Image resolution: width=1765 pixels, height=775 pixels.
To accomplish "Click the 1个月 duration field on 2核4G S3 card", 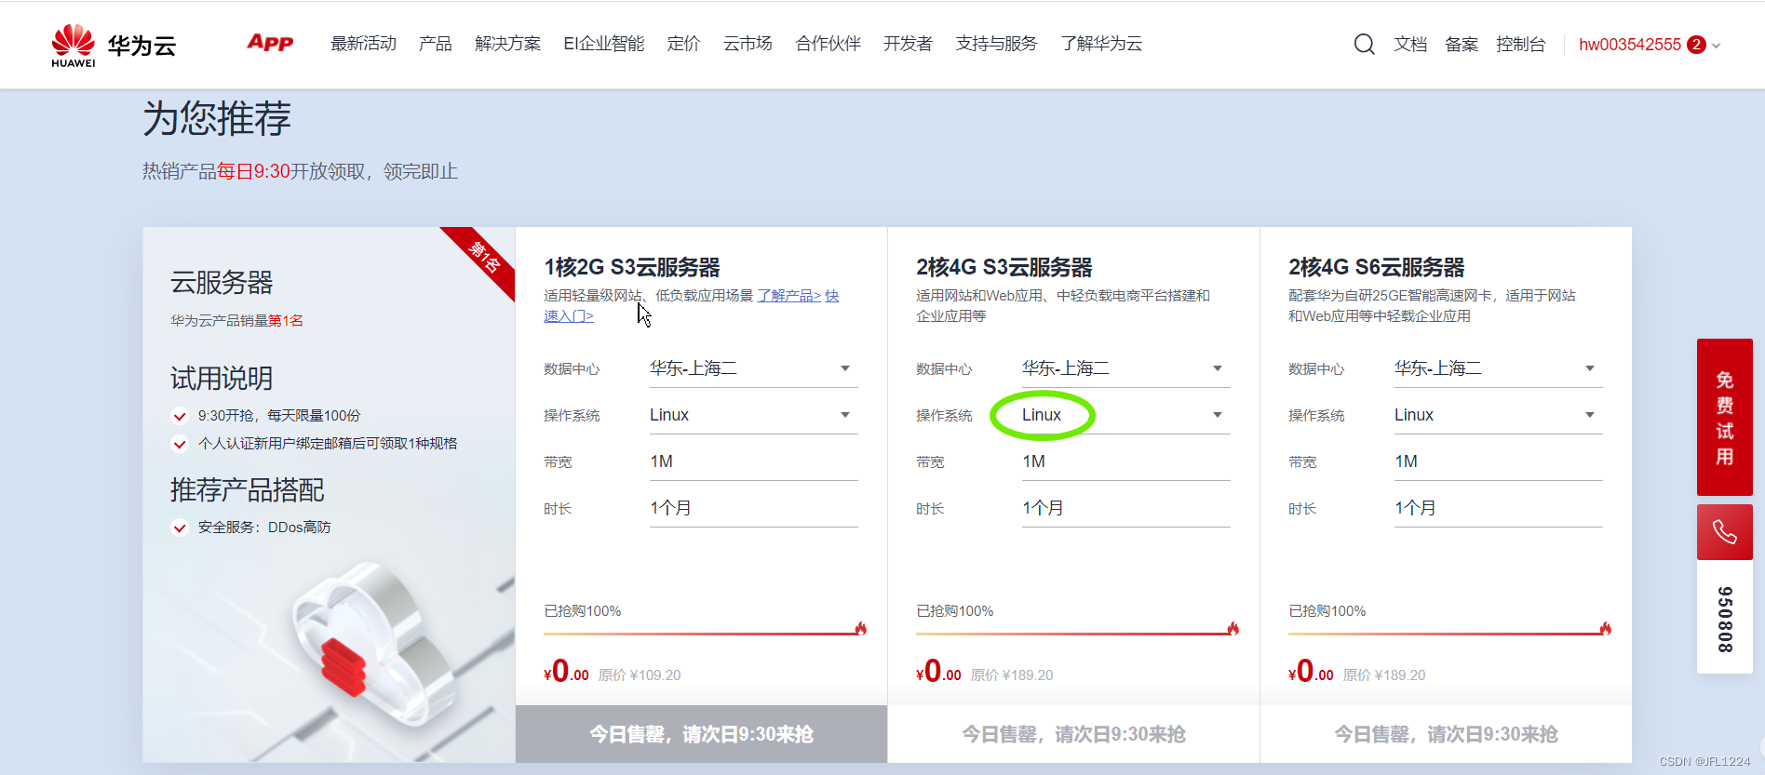I will pos(1125,508).
